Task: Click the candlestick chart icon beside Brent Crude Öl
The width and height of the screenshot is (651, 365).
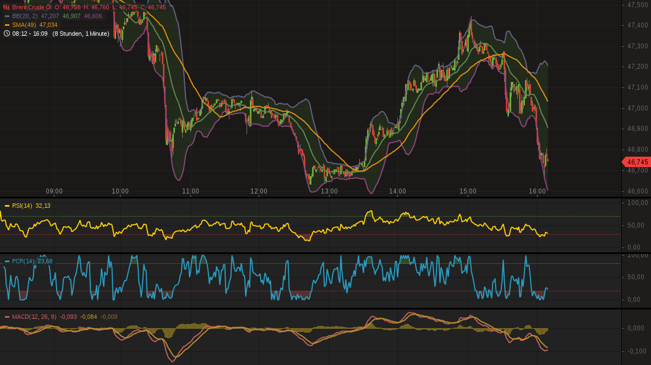Action: point(6,7)
